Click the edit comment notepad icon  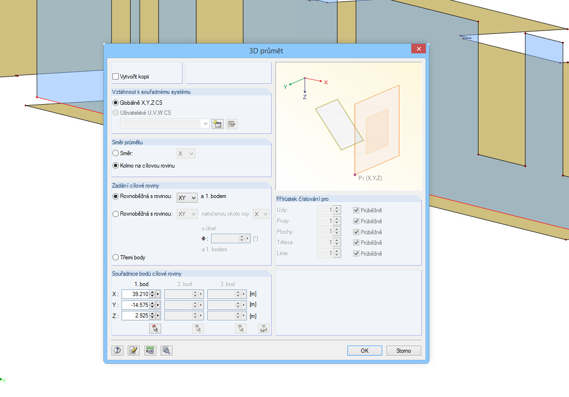[x=133, y=350]
